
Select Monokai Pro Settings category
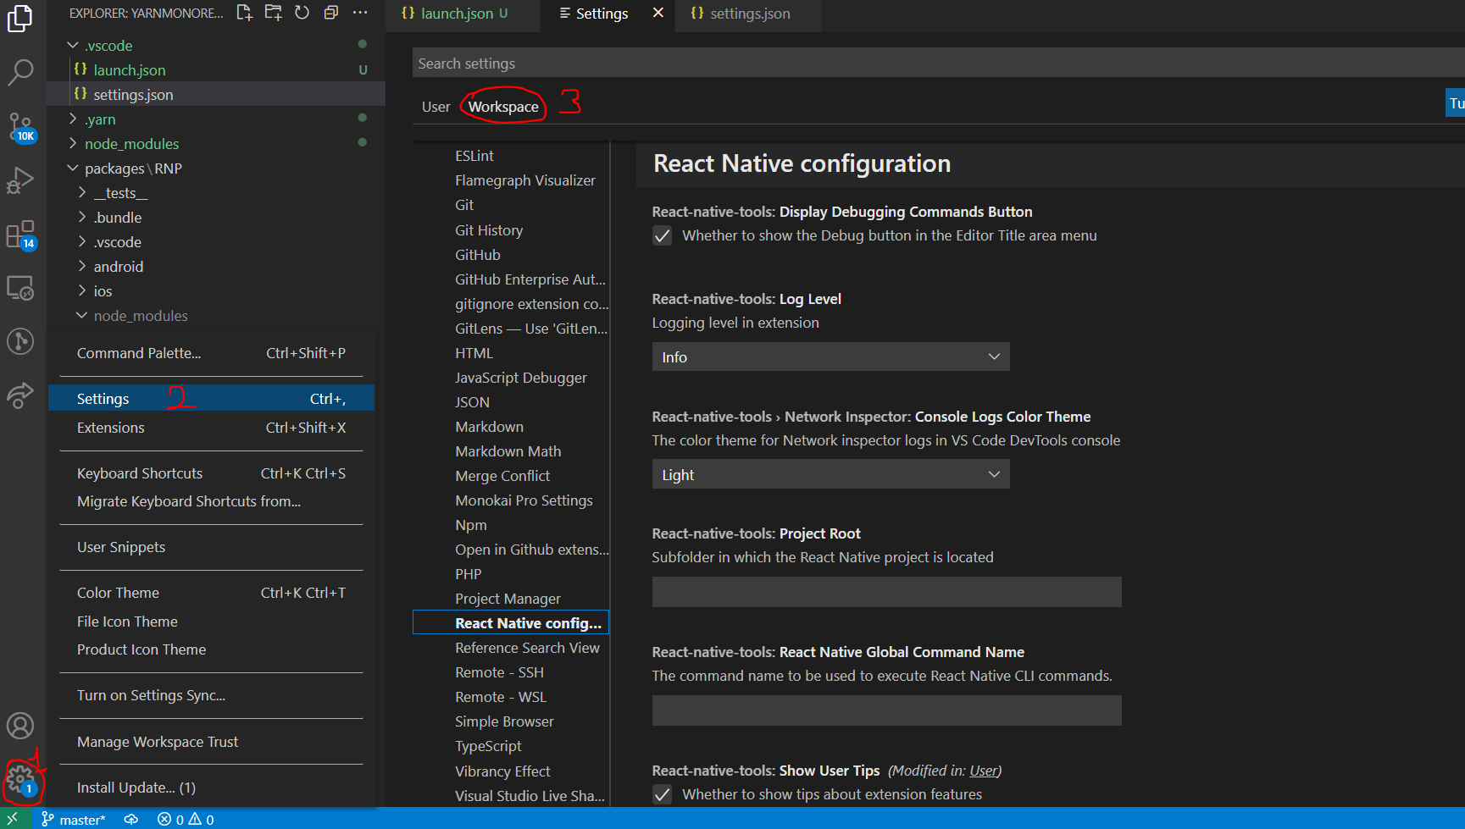[524, 500]
